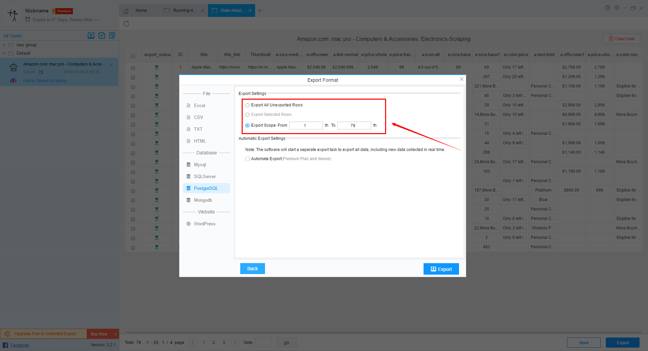Click the Clear Data trash icon
Screen dimensions: 648x351
pos(611,39)
